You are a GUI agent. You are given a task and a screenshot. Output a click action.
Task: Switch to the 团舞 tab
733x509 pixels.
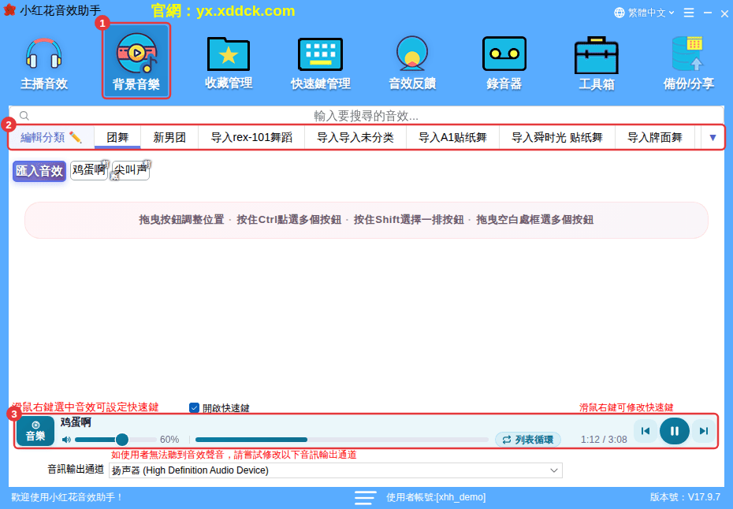pyautogui.click(x=117, y=137)
